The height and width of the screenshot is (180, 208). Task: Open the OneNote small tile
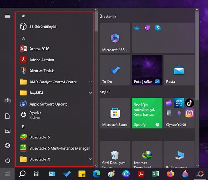pos(147,28)
